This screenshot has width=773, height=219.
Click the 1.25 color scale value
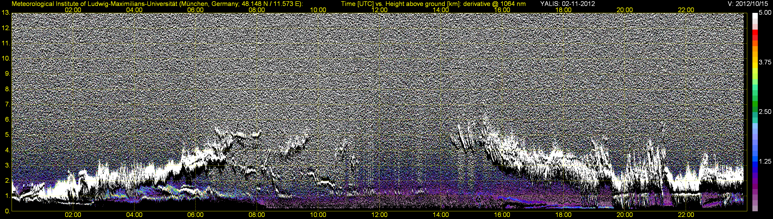tap(765, 161)
